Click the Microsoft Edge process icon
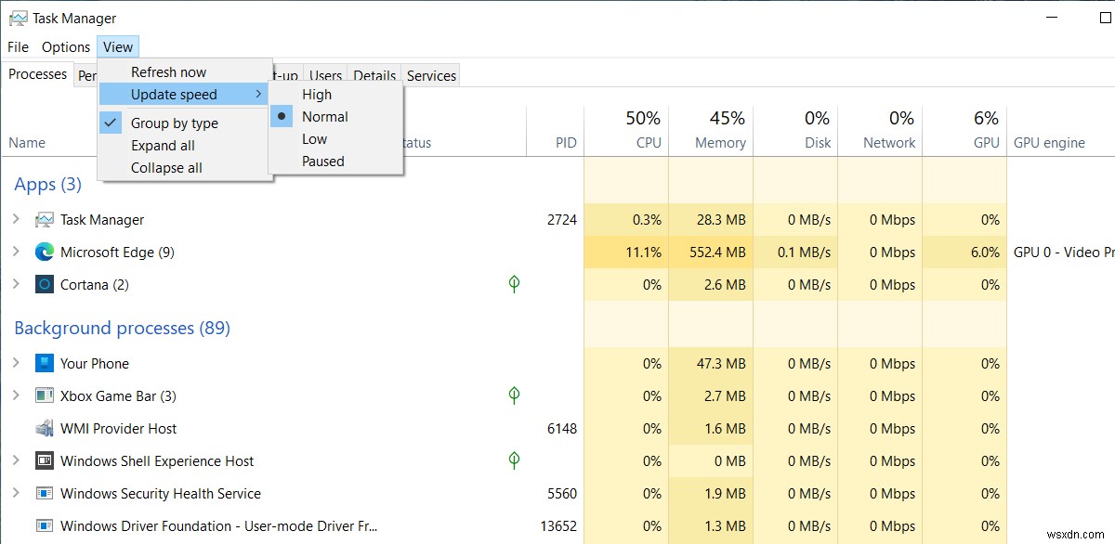The image size is (1115, 544). tap(44, 252)
